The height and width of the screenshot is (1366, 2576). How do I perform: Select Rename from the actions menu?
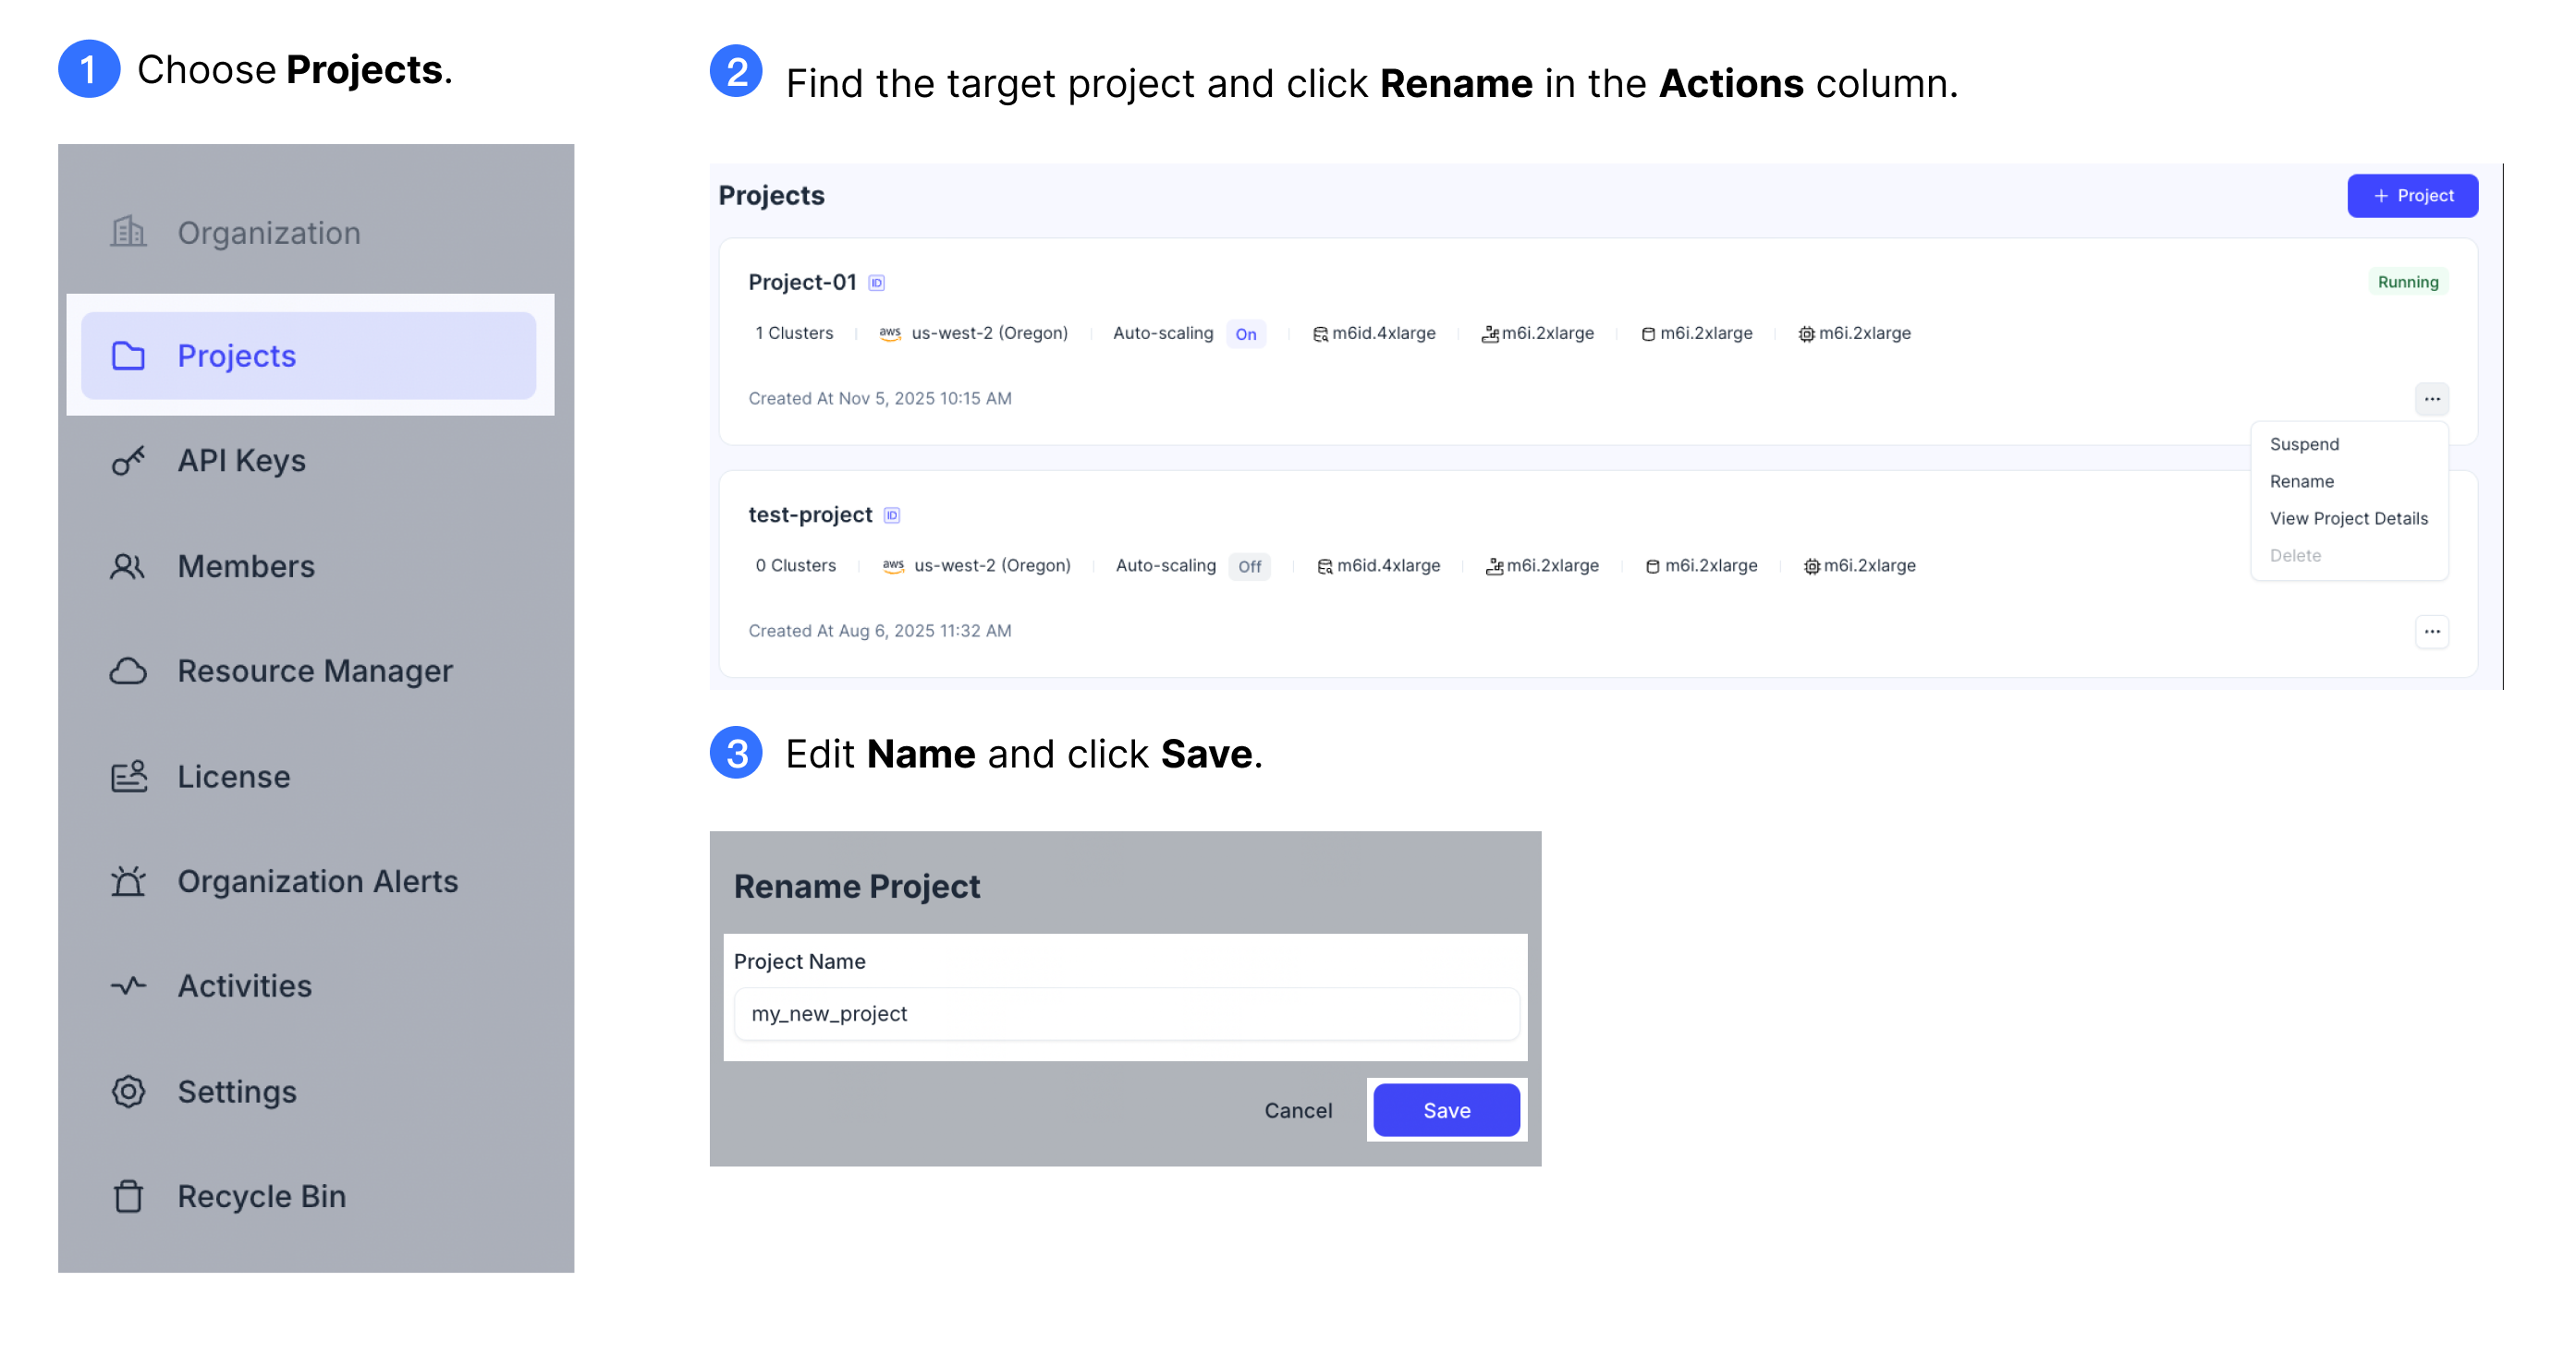(x=2301, y=481)
